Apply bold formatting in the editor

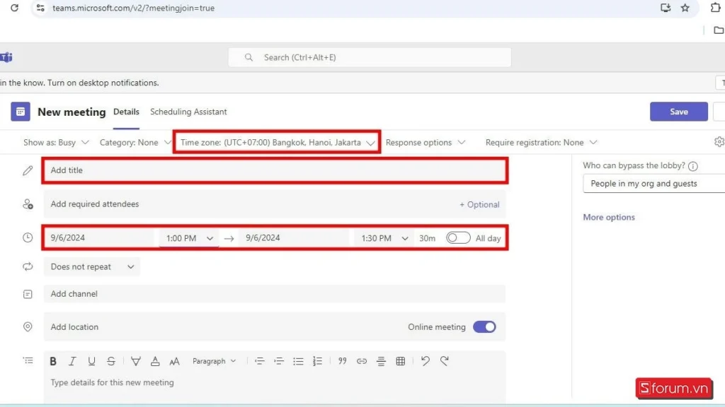(53, 361)
